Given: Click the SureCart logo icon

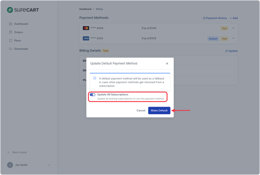Looking at the screenshot, I should tap(10, 10).
